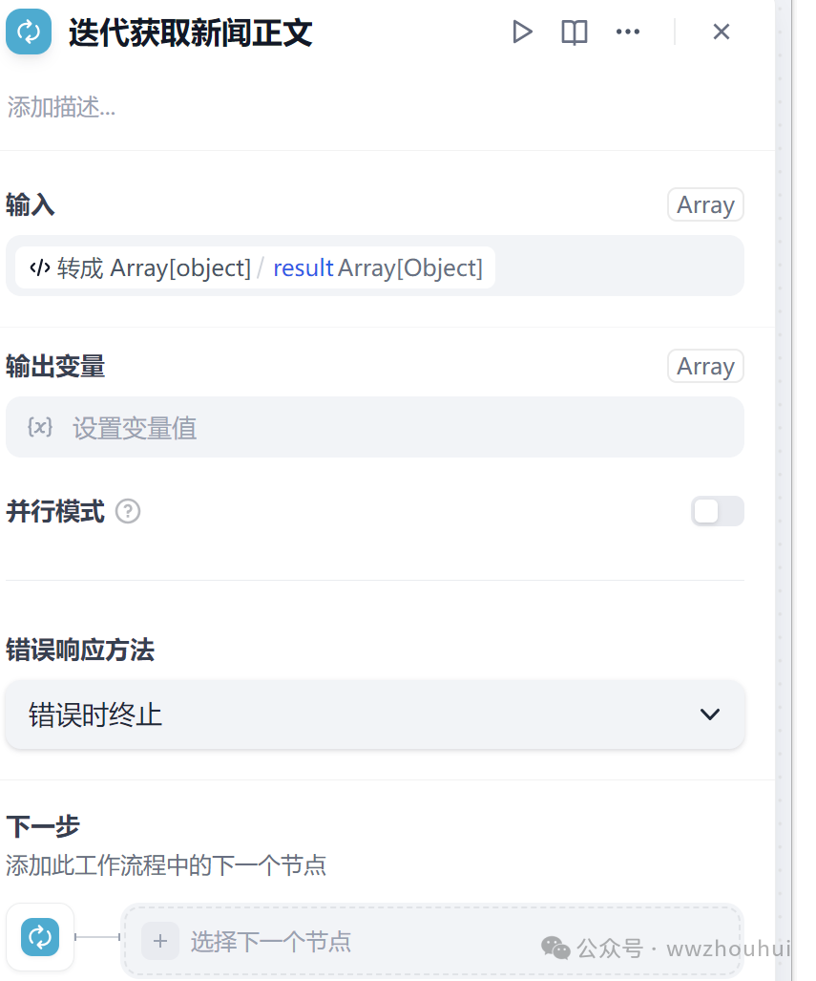Open help docs book icon
The width and height of the screenshot is (816, 981).
(575, 32)
